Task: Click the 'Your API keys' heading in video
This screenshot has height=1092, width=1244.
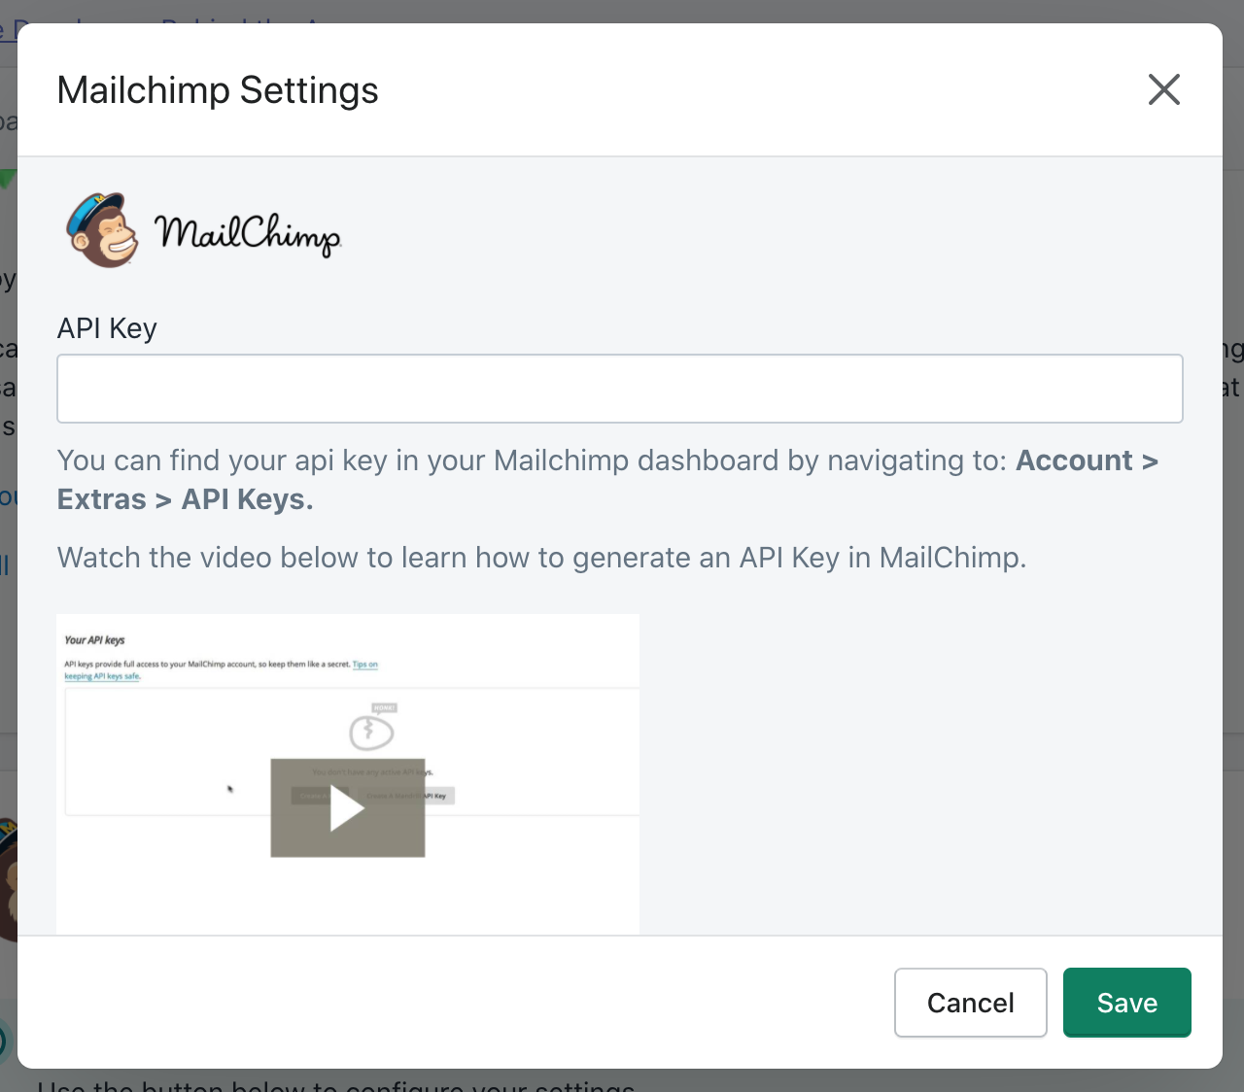Action: (94, 640)
